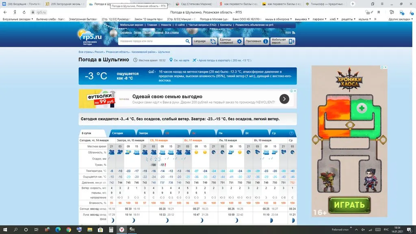Click the rp5.ru logo
This screenshot has height=234, width=416.
click(x=91, y=37)
